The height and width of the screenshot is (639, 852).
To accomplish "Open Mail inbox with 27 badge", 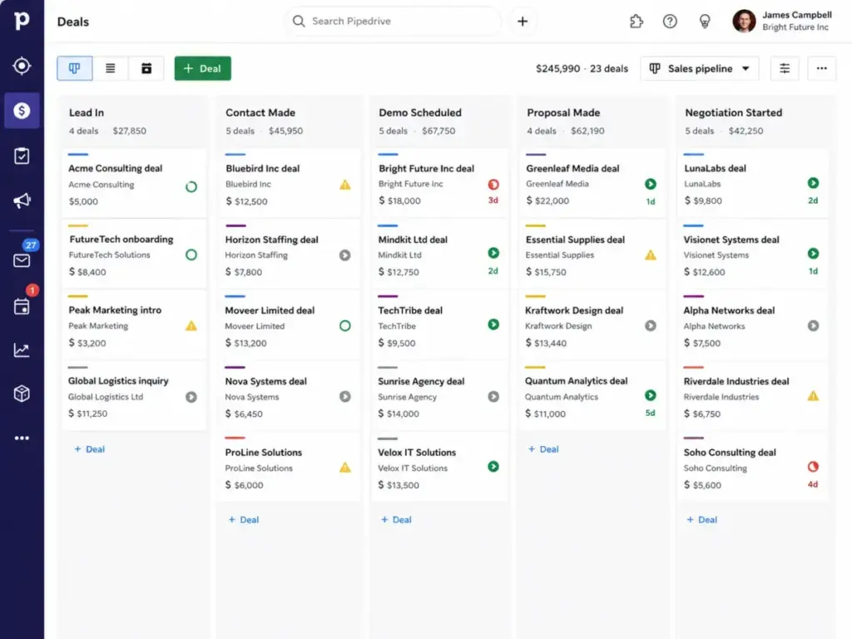I will pos(22,260).
